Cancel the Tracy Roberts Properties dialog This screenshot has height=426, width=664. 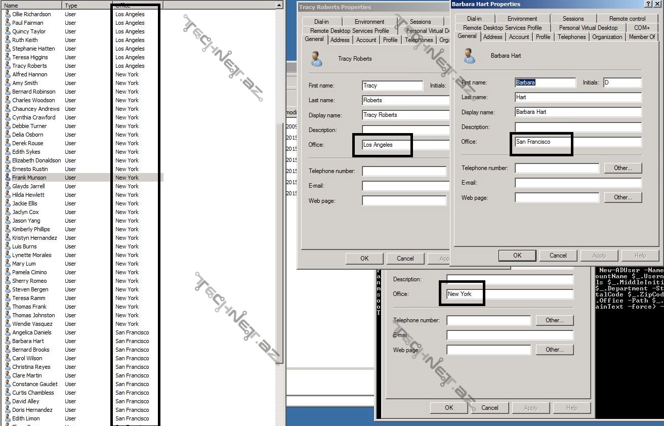(x=405, y=259)
